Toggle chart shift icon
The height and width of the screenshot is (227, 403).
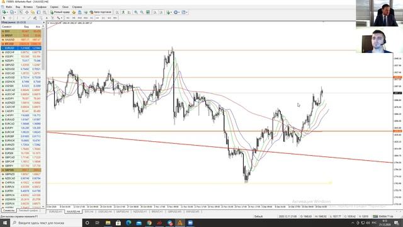pyautogui.click(x=161, y=12)
